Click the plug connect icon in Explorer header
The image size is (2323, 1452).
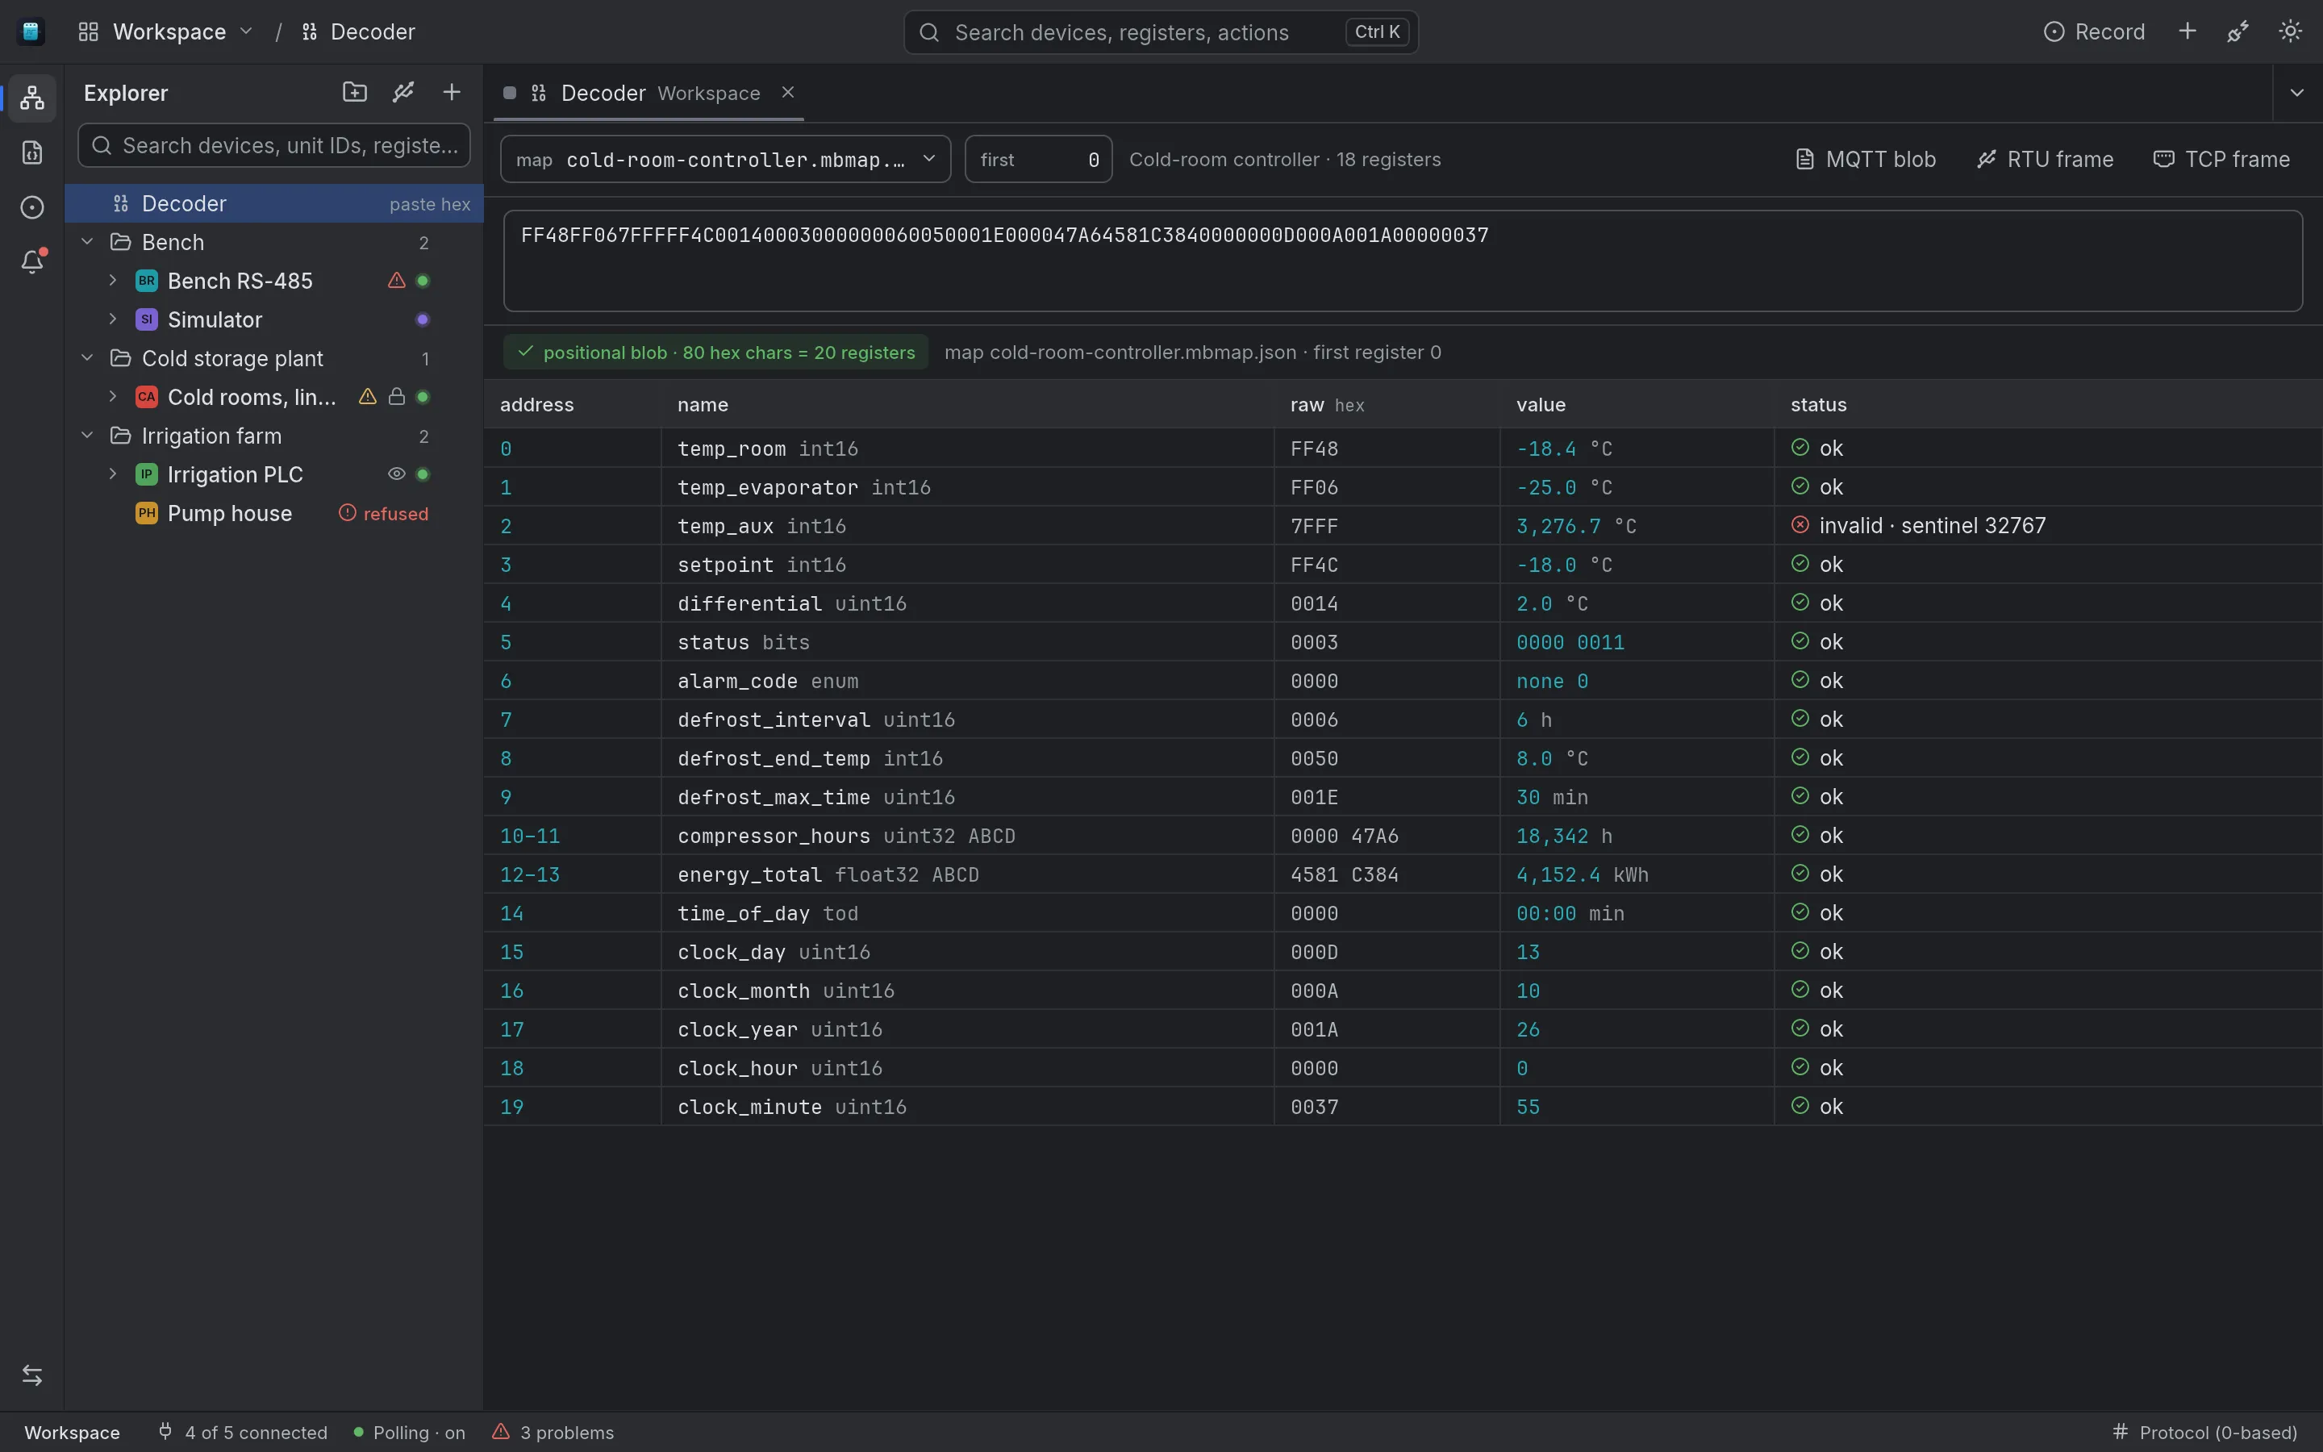pos(403,92)
